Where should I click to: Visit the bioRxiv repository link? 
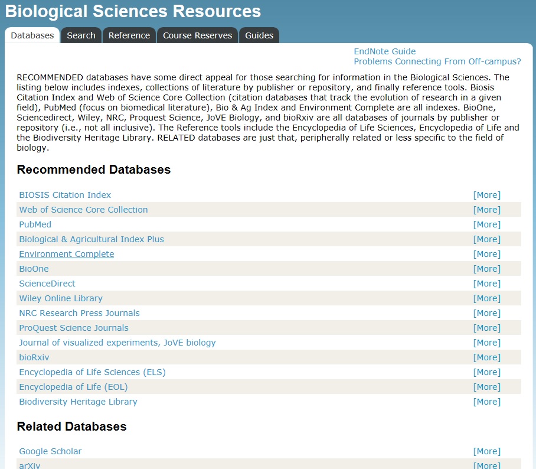pos(34,357)
